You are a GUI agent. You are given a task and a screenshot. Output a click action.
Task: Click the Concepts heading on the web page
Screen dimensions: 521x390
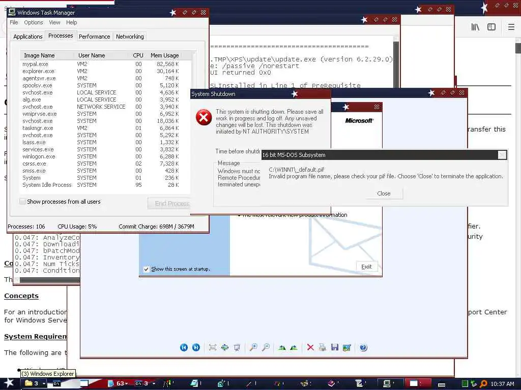21,296
